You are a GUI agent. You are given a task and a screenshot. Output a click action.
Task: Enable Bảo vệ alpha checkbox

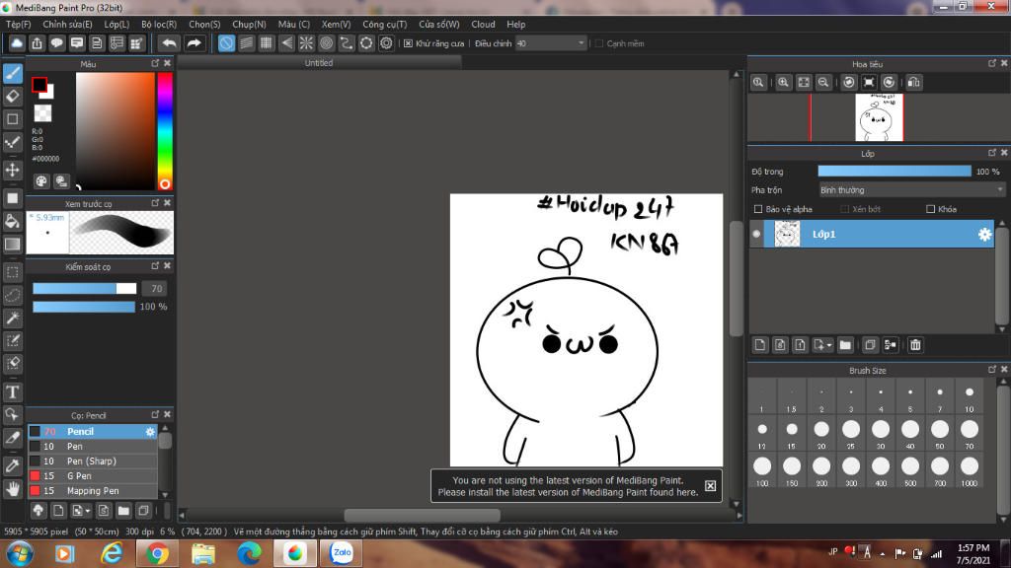[758, 209]
